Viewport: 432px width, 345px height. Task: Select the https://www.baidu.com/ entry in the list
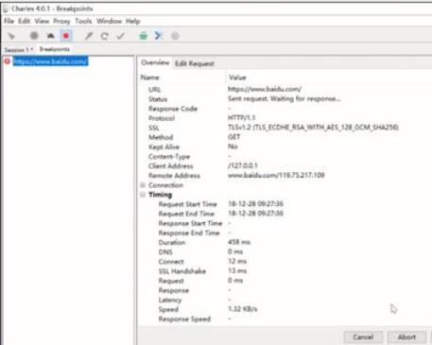click(50, 61)
